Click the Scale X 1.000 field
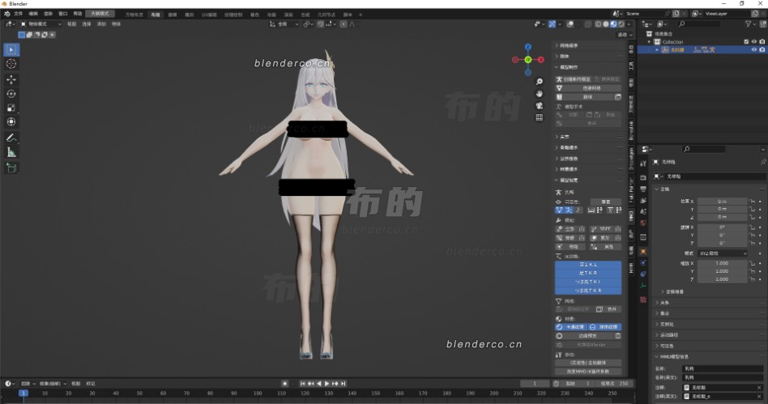 pyautogui.click(x=723, y=263)
